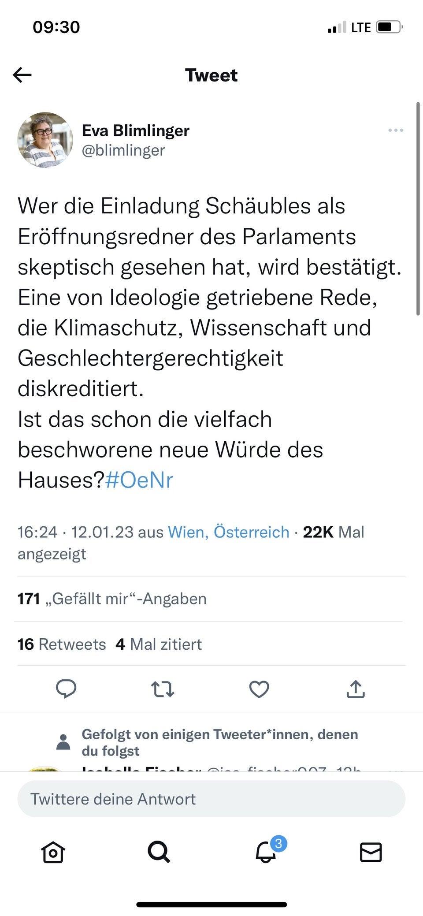The image size is (423, 916).
Task: Tap 'Twittere deine Antwort' reply field
Action: [x=211, y=798]
